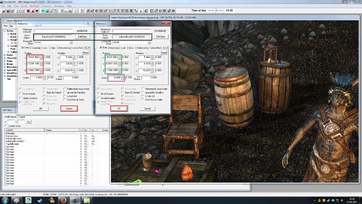The width and height of the screenshot is (362, 204).
Task: Click the red navmesh editing icon
Action: pos(82,11)
